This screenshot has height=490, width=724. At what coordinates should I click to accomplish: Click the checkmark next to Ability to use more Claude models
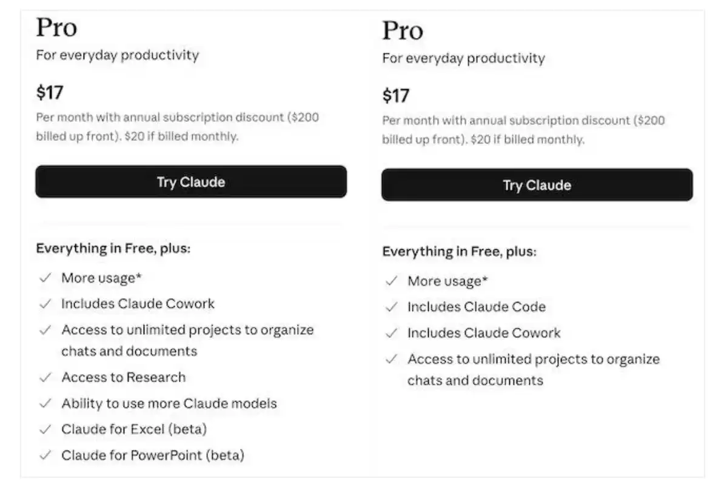tap(45, 403)
